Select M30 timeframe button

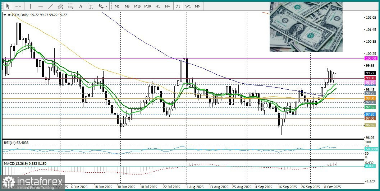(147, 6)
